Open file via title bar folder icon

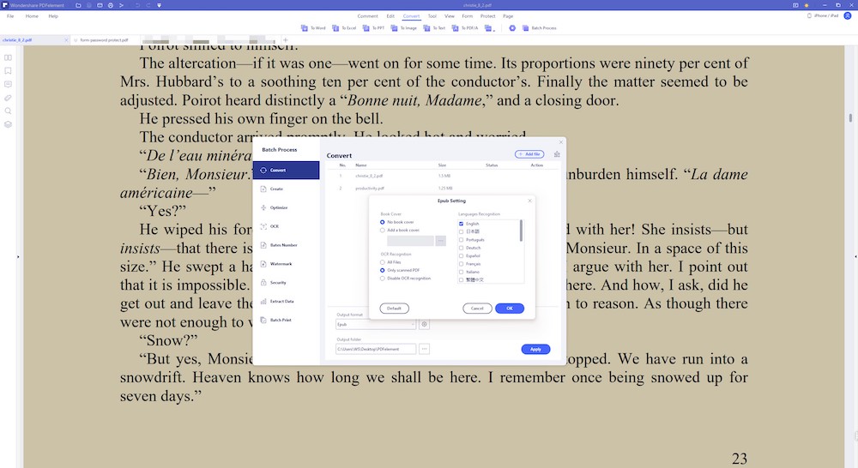tap(78, 5)
